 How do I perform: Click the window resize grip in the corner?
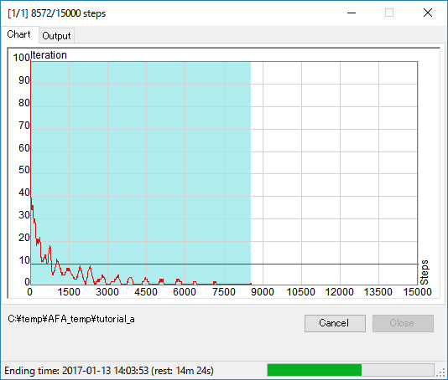[442, 372]
